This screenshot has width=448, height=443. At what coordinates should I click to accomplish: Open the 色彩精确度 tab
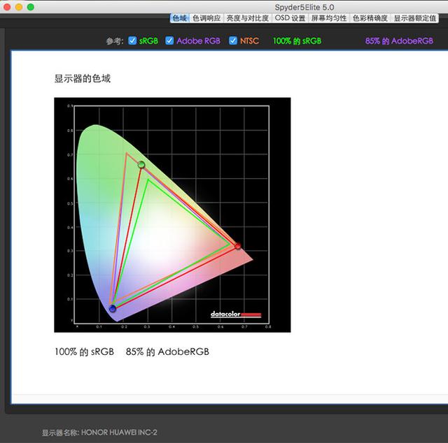click(x=370, y=18)
